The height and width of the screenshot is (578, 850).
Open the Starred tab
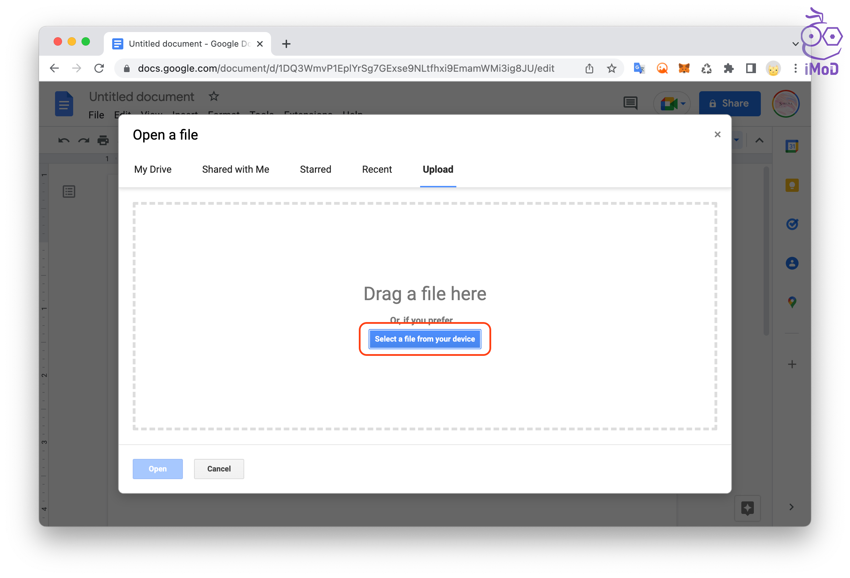[x=315, y=169]
